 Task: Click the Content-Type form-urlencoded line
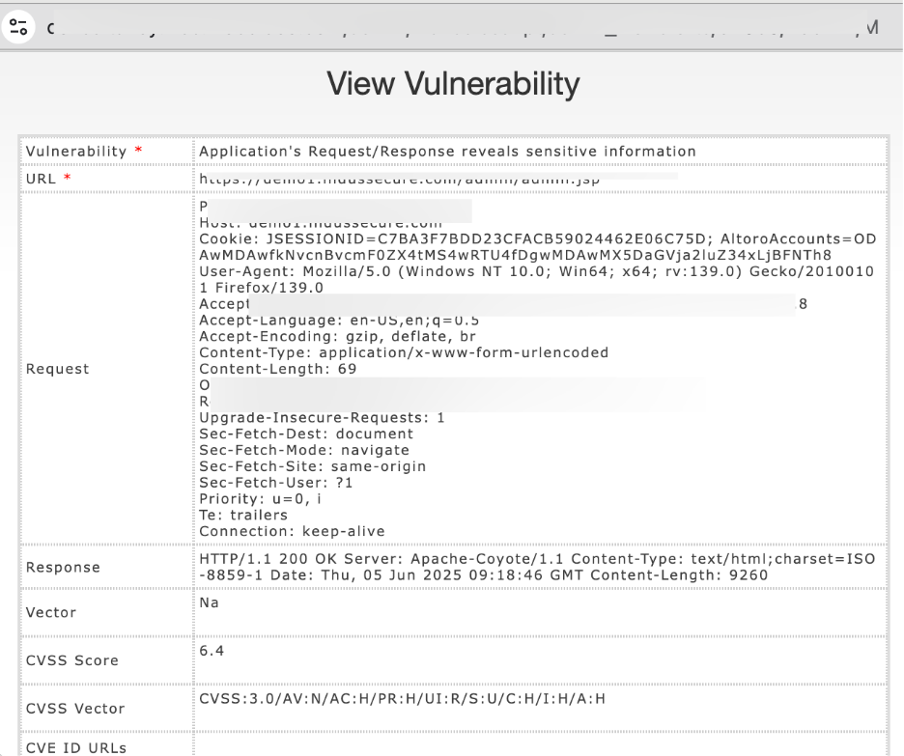(404, 352)
